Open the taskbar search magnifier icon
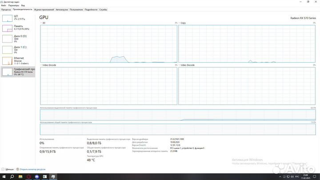320x180 pixels. [12, 176]
